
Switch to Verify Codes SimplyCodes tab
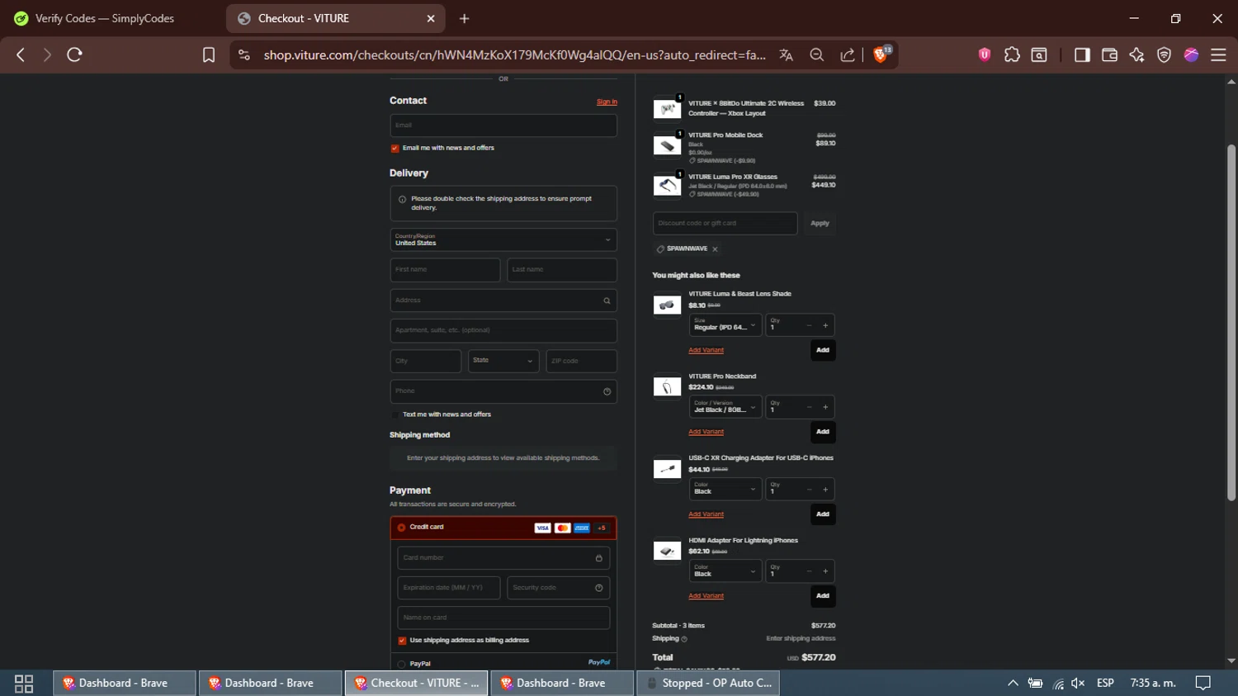106,18
